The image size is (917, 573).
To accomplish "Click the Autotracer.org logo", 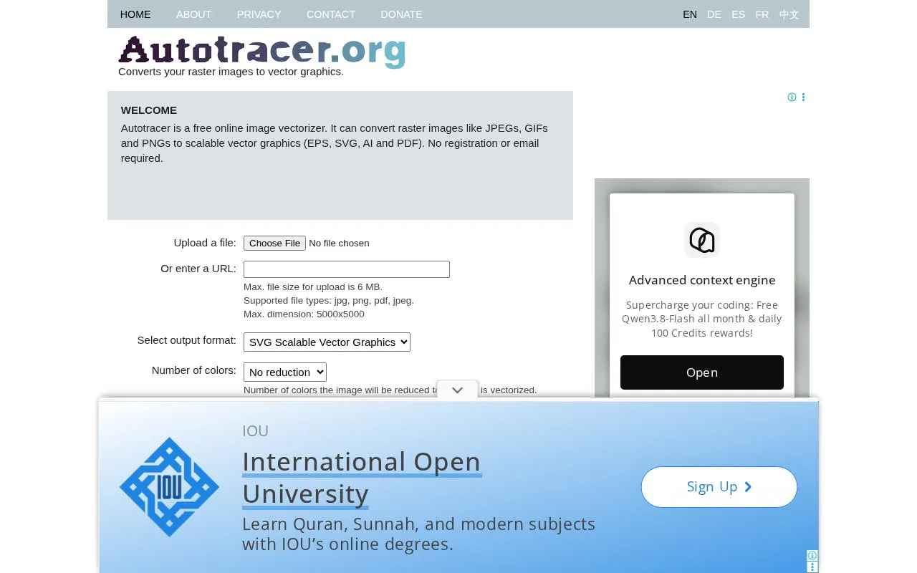I will tap(262, 51).
